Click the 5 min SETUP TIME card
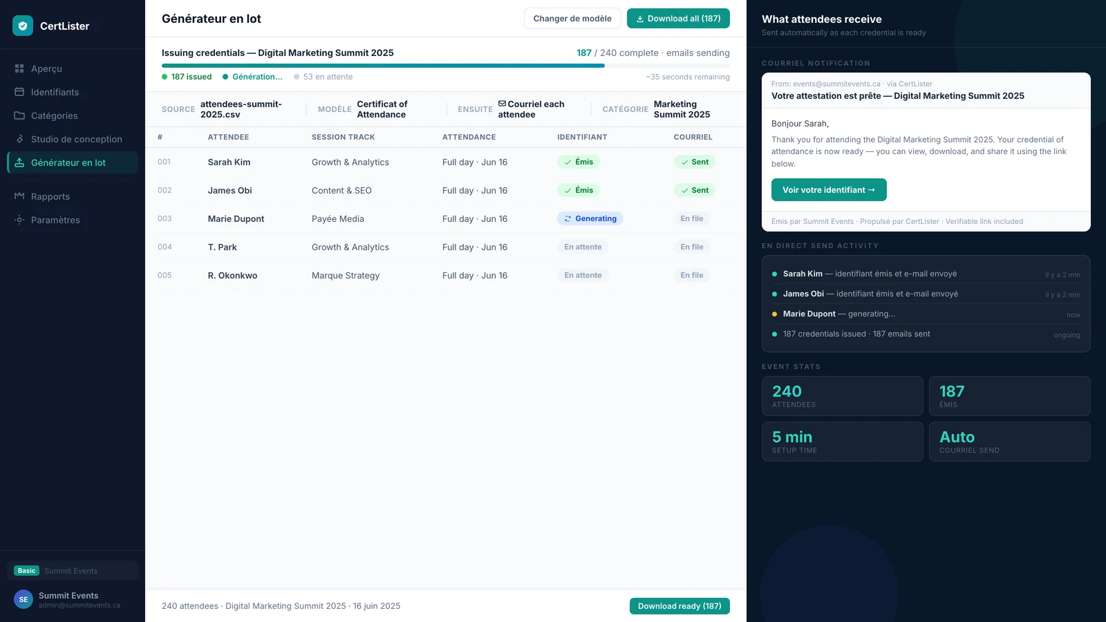This screenshot has width=1106, height=622. [843, 442]
